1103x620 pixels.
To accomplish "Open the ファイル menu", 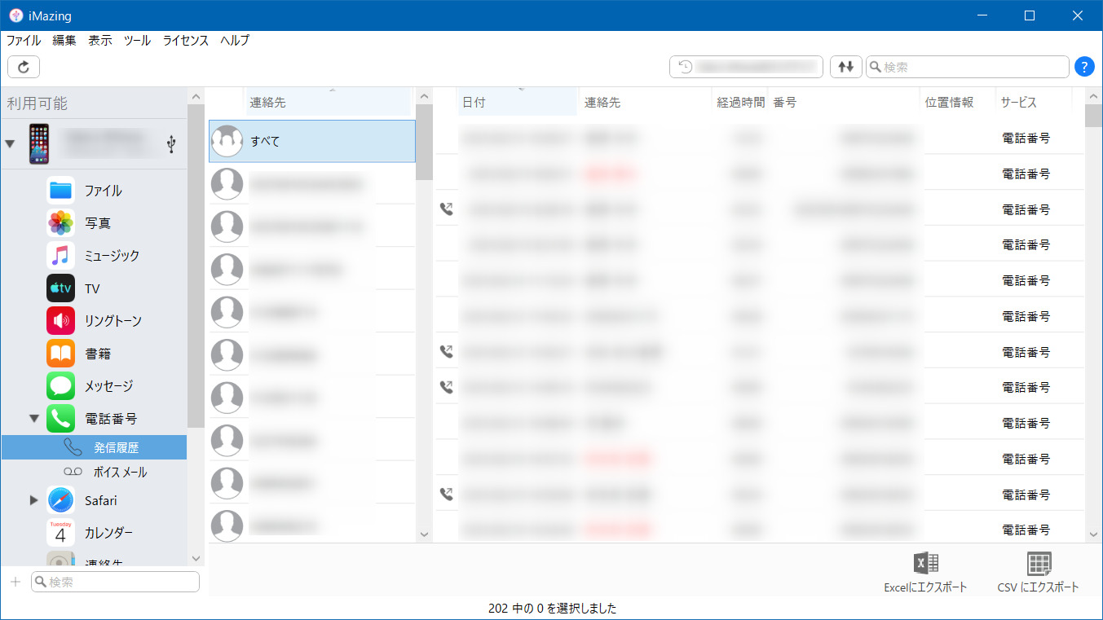I will coord(24,40).
